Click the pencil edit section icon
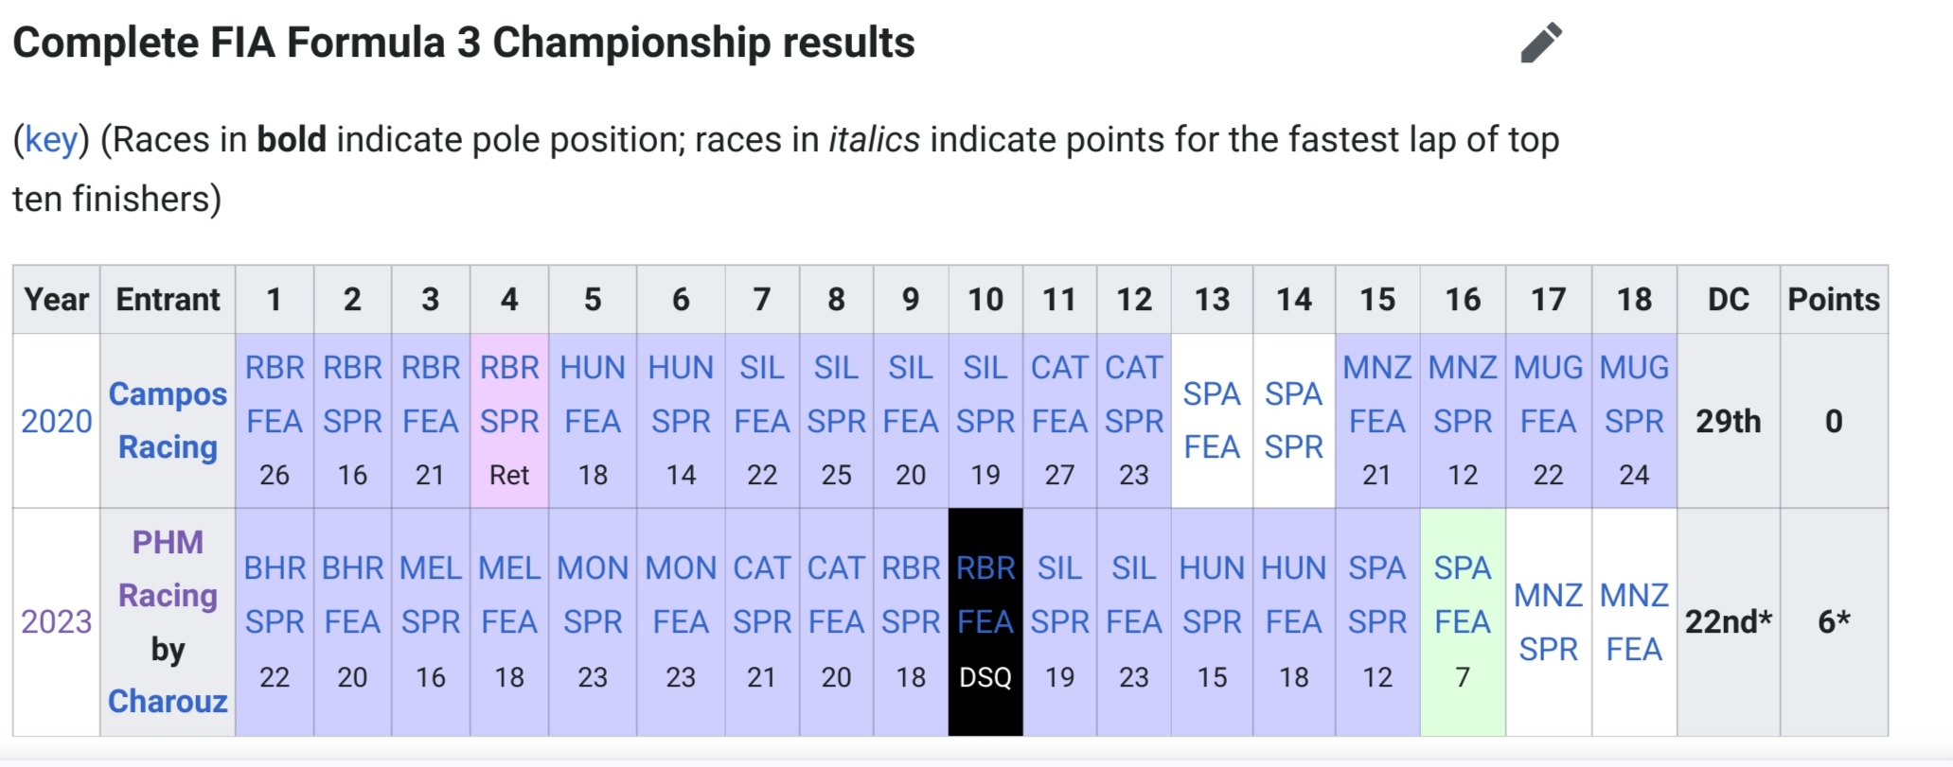 (1541, 43)
